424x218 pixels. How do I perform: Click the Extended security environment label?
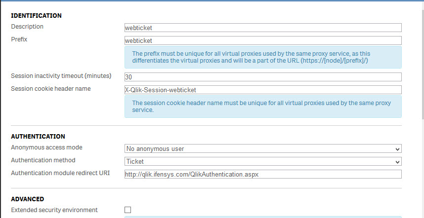coord(54,210)
